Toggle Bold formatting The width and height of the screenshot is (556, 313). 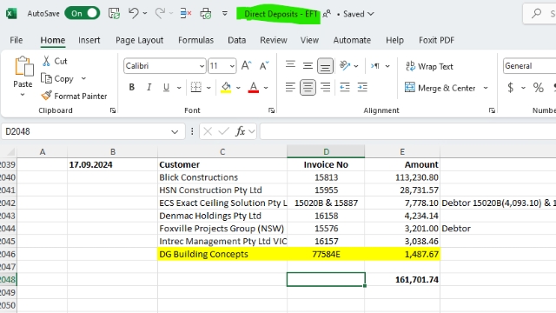tap(131, 87)
